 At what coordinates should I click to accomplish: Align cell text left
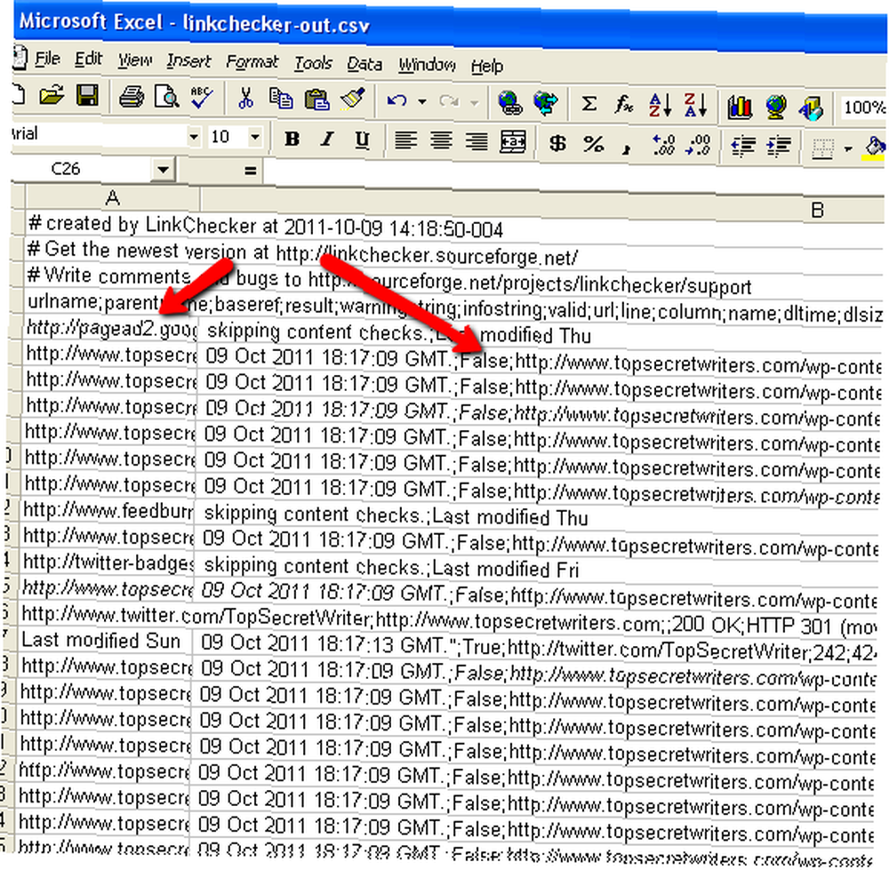[x=405, y=140]
